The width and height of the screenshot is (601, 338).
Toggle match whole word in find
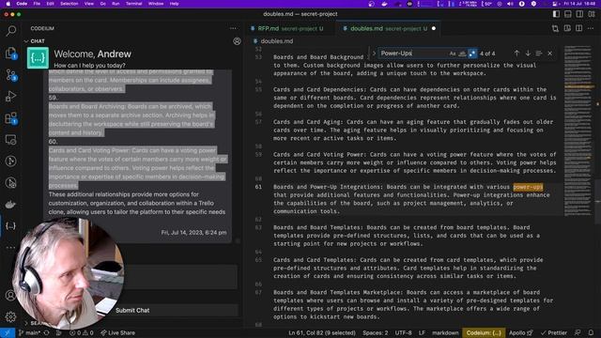[462, 54]
